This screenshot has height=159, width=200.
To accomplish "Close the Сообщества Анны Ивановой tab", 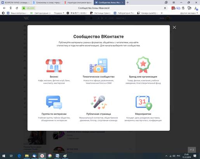I will 122,2.
